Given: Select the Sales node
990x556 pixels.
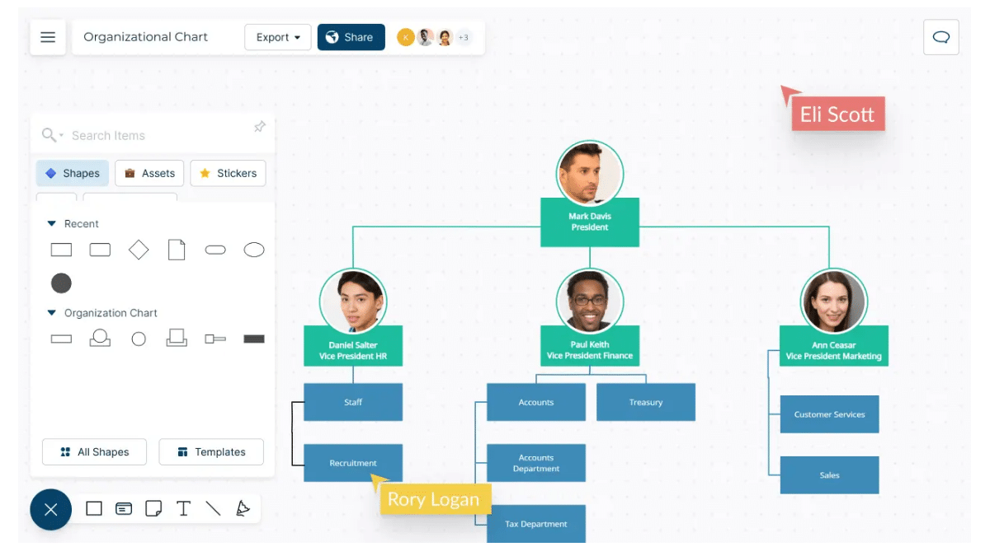Looking at the screenshot, I should [830, 475].
